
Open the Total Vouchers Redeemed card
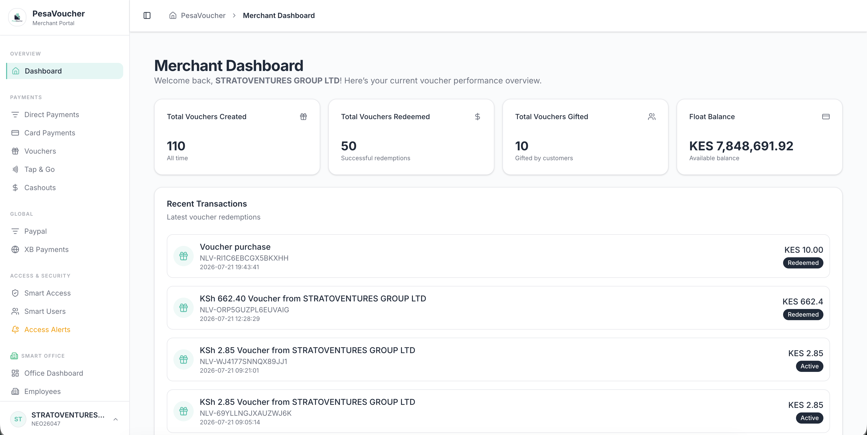coord(411,137)
